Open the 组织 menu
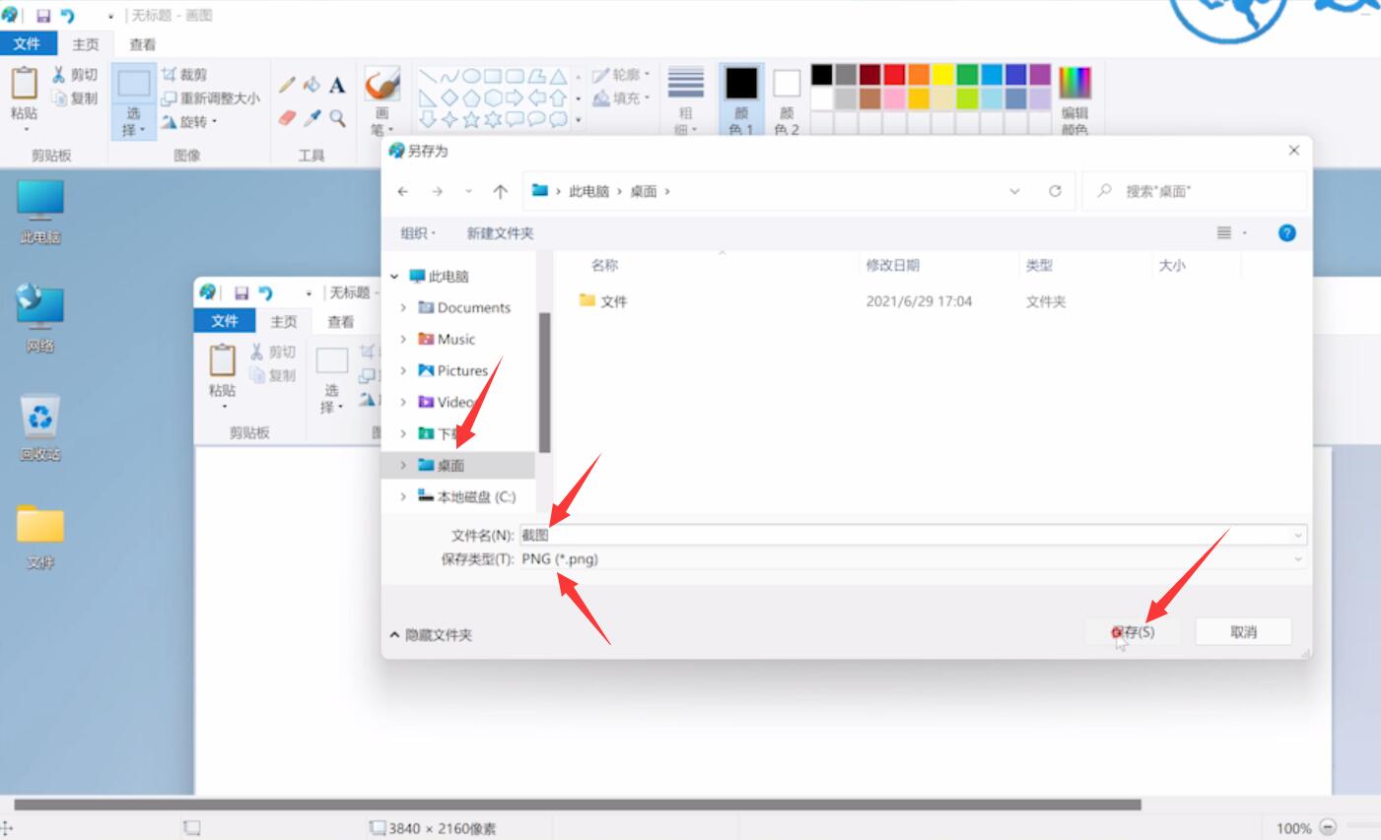Screen dimensions: 1381x840 click(418, 233)
